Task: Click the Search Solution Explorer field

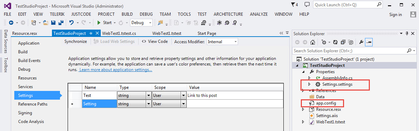Action: pyautogui.click(x=352, y=51)
